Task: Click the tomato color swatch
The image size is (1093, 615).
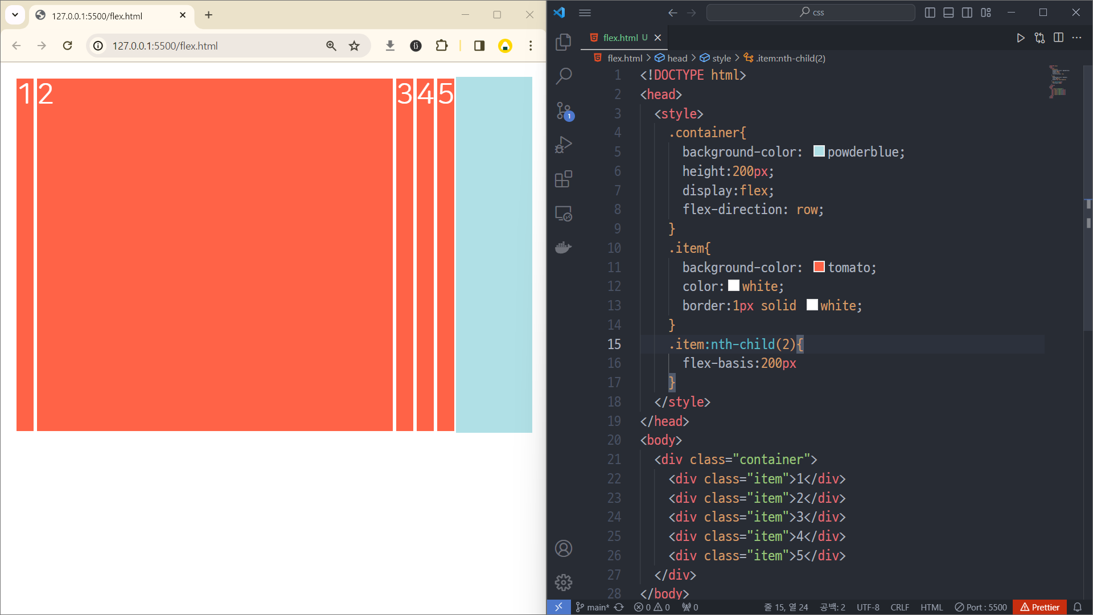Action: (819, 267)
